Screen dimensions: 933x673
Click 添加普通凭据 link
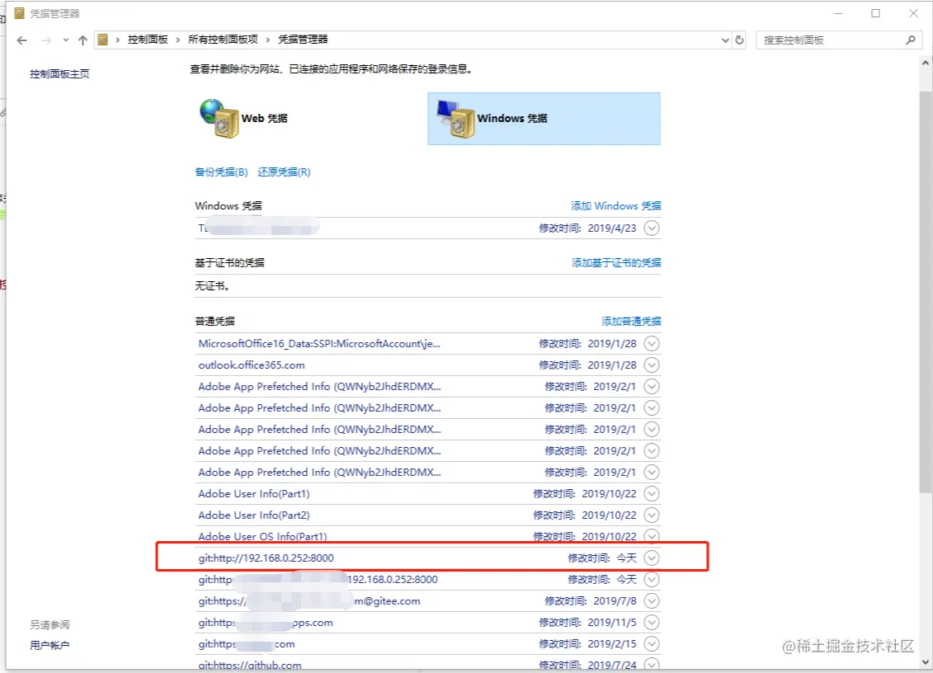pos(631,322)
